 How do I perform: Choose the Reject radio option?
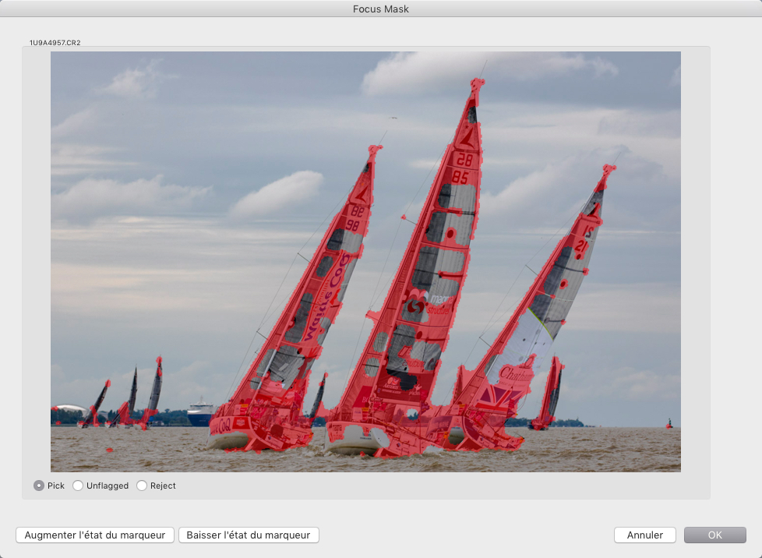[x=142, y=486]
